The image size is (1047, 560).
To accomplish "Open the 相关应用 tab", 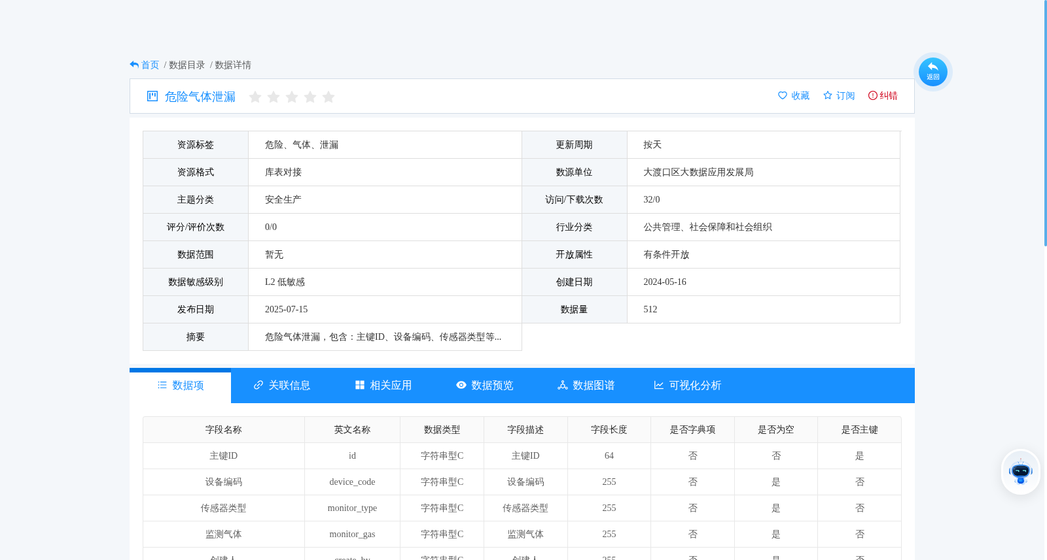I will [x=383, y=386].
